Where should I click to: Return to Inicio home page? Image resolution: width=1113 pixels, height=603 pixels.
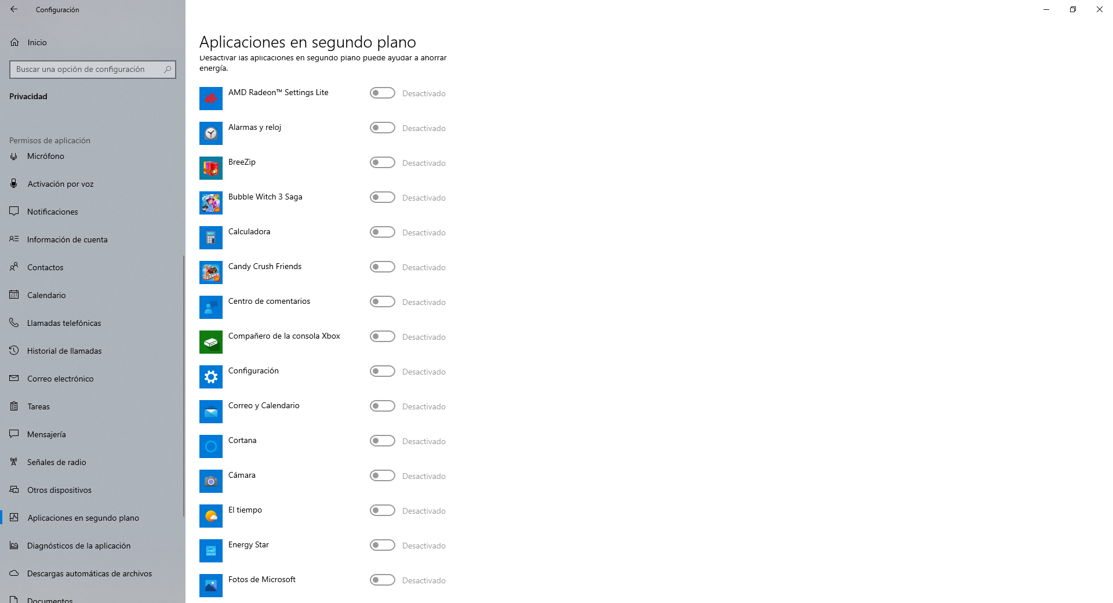pos(37,42)
